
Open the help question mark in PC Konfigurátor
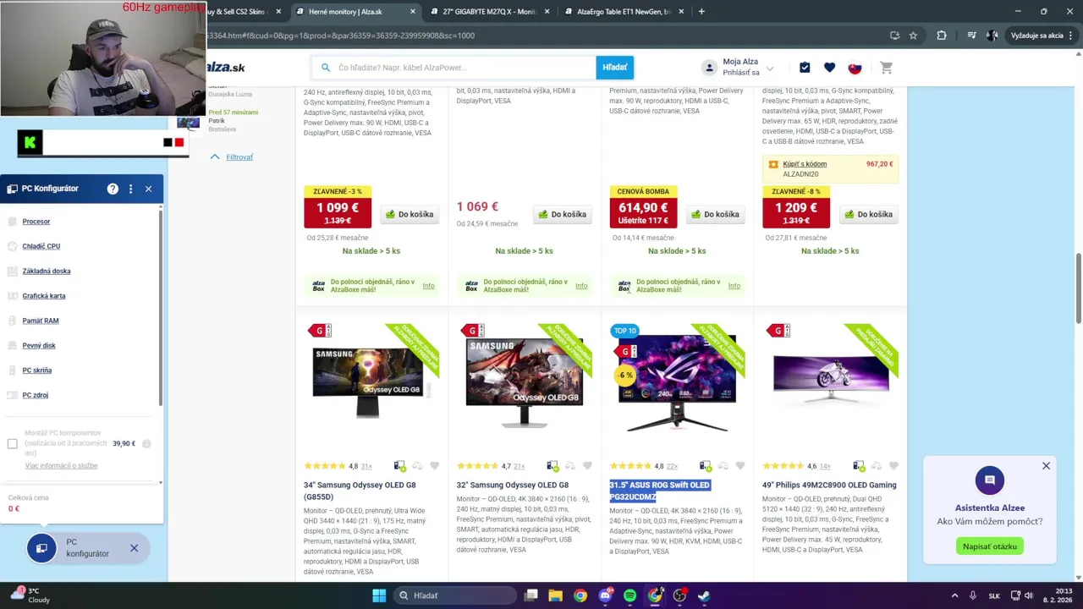point(113,189)
